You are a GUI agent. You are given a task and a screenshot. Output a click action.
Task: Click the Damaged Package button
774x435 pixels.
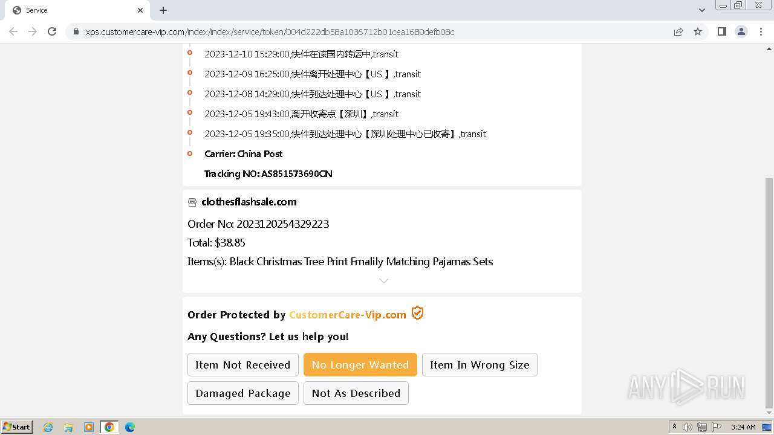point(242,393)
